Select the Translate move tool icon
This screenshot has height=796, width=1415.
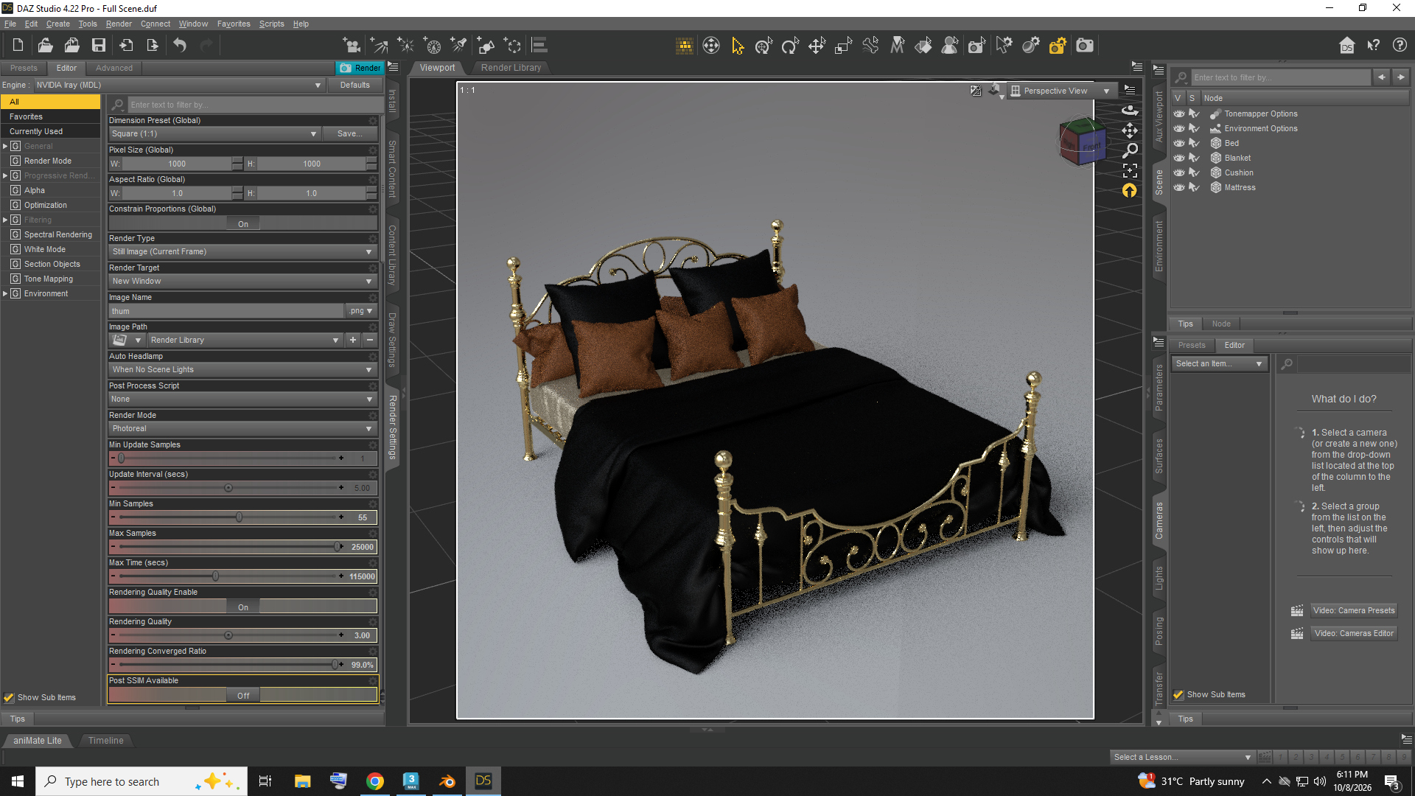[x=817, y=46]
